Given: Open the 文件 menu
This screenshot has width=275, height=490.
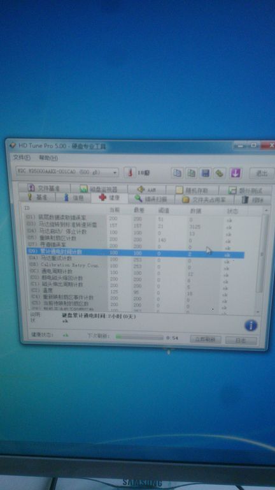Looking at the screenshot, I should point(22,158).
